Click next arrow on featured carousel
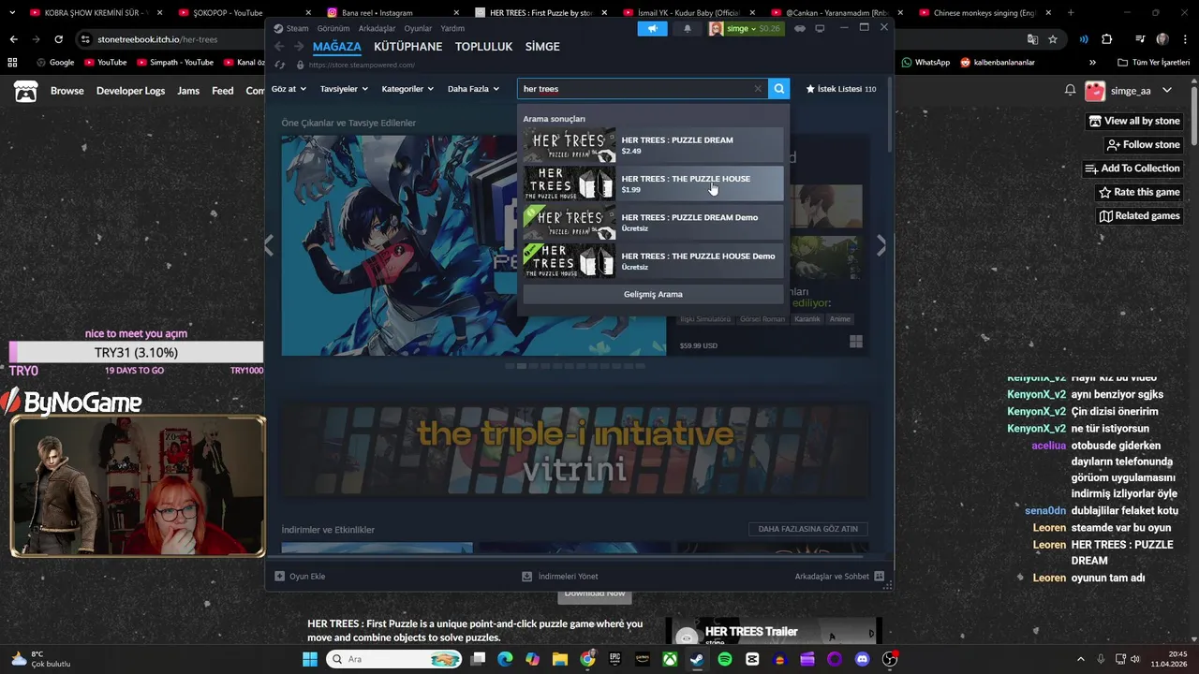 tap(881, 245)
